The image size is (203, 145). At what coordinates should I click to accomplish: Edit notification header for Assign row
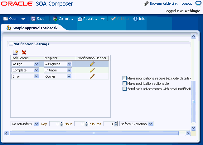click(x=92, y=64)
